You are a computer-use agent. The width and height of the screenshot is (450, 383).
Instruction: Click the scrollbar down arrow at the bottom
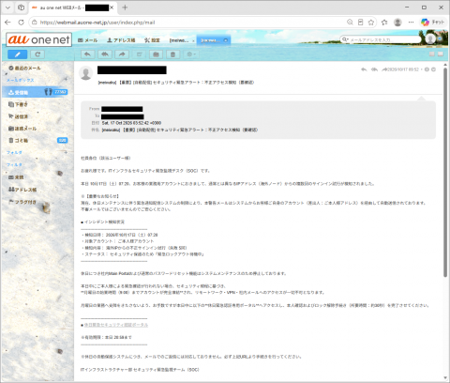(x=445, y=378)
